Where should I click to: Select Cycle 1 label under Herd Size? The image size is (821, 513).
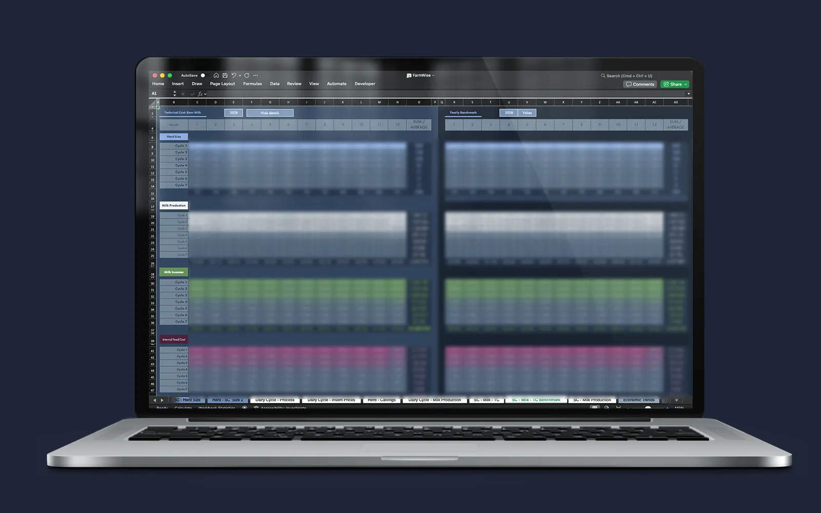[174, 146]
